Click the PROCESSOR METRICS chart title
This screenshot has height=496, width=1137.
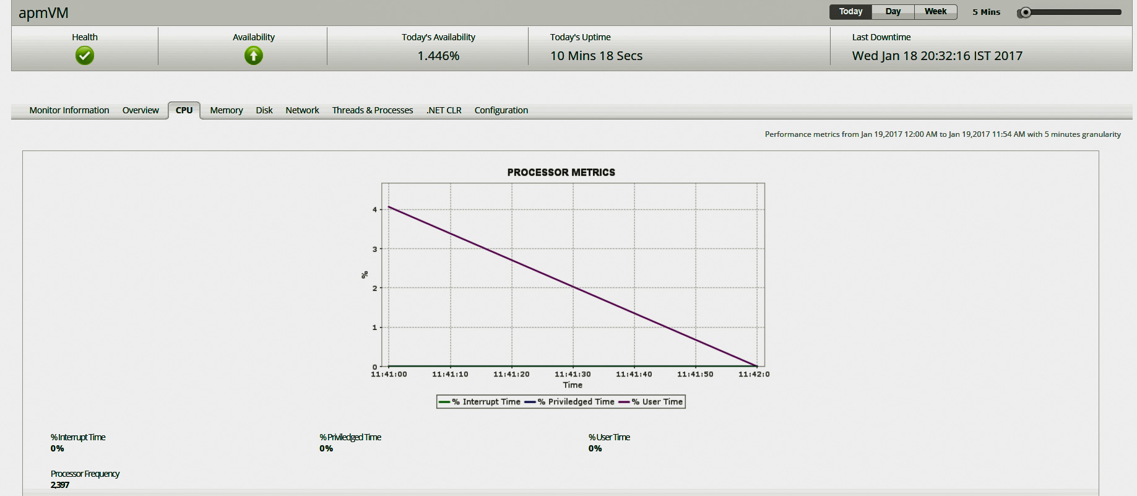coord(561,172)
